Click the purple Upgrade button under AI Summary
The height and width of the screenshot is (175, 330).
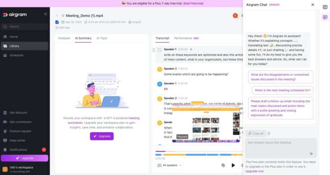click(102, 136)
